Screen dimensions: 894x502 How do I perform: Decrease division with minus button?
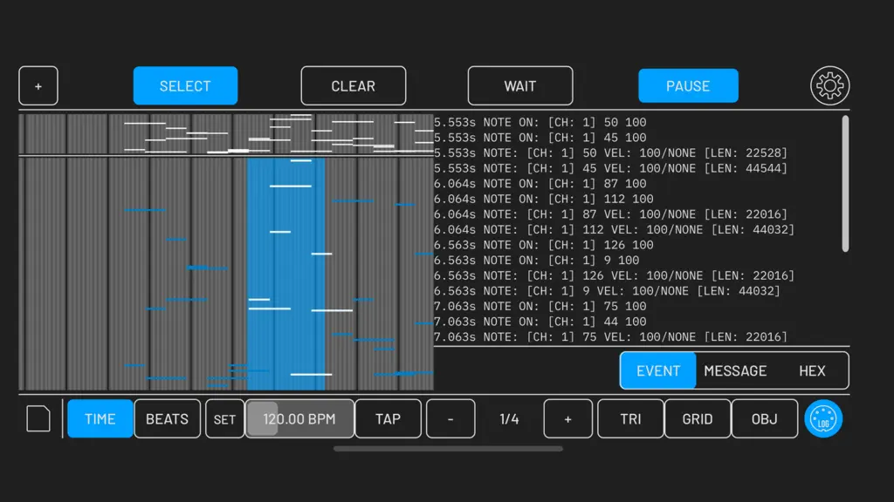tap(450, 419)
